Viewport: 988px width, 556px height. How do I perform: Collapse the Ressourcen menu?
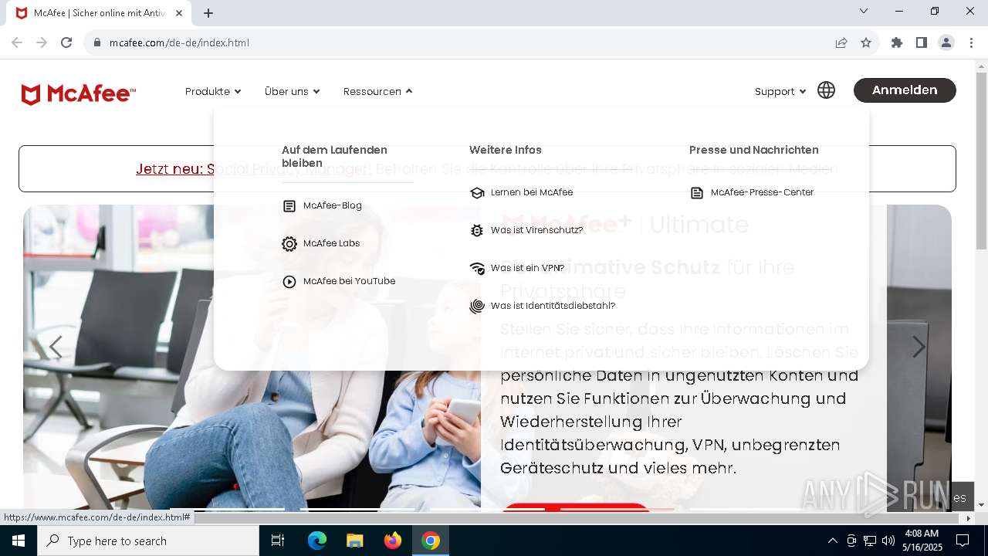click(x=378, y=91)
